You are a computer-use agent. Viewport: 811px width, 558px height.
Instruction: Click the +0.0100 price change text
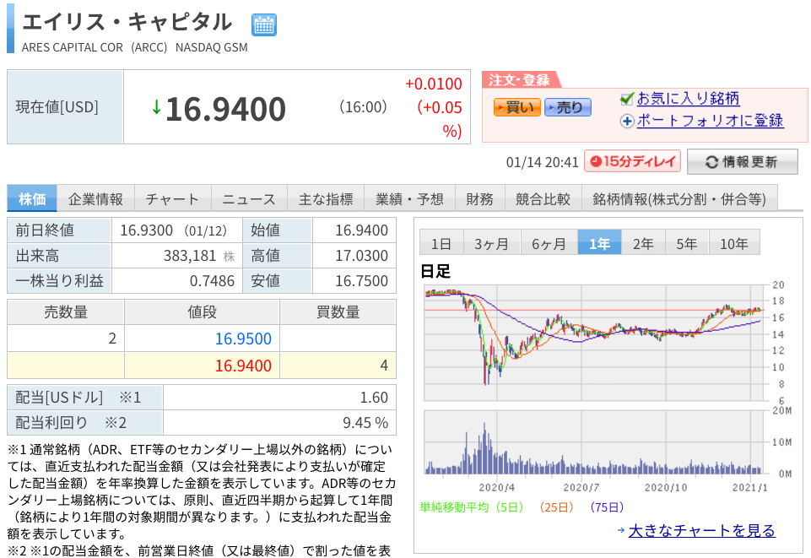click(x=434, y=84)
